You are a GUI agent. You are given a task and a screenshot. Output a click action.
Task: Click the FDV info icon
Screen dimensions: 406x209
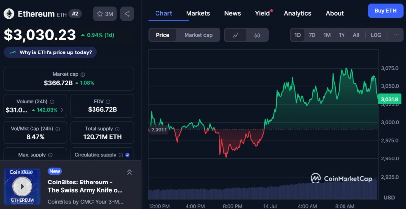pyautogui.click(x=108, y=102)
